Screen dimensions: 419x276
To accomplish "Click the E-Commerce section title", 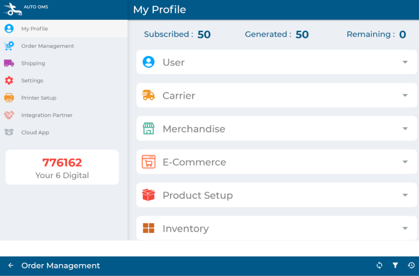I will tap(194, 162).
